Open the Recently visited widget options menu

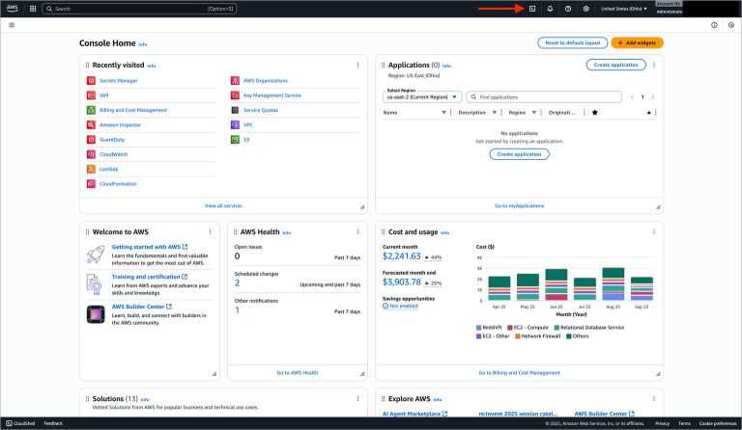click(x=358, y=65)
